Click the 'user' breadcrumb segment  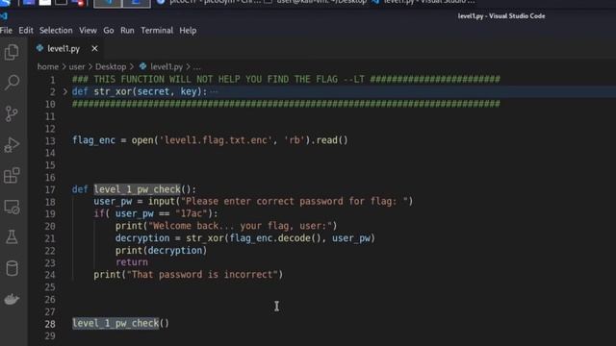pyautogui.click(x=77, y=66)
